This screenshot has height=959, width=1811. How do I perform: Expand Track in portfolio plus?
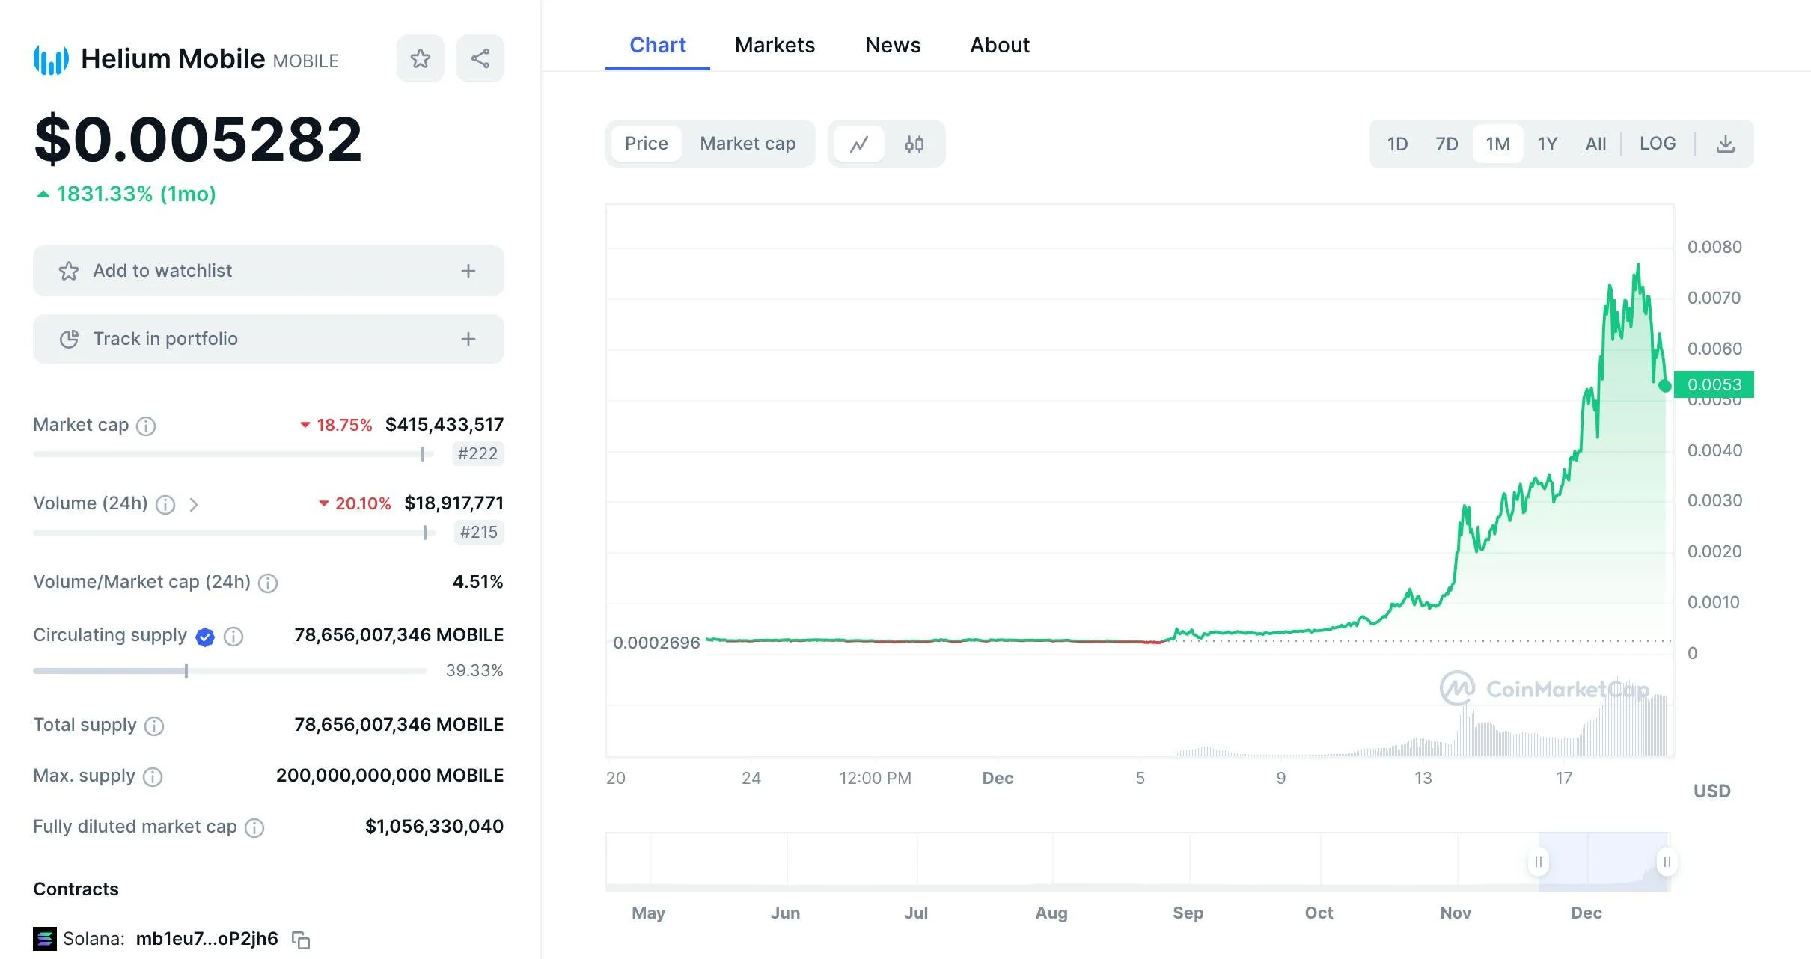[x=468, y=339]
